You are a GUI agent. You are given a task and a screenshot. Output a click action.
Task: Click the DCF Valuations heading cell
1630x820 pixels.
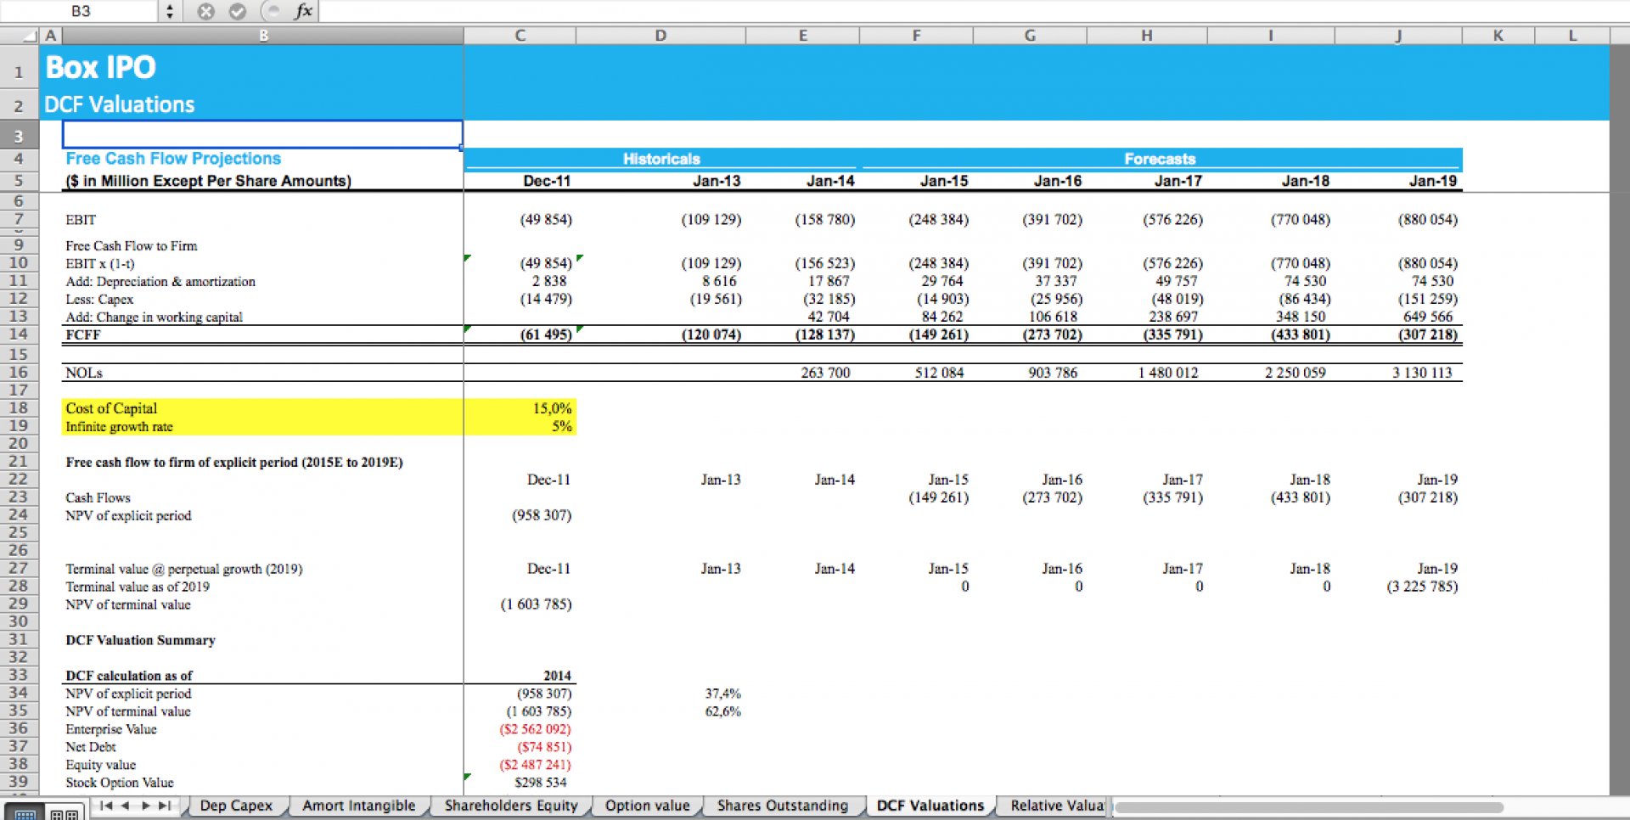pyautogui.click(x=120, y=104)
